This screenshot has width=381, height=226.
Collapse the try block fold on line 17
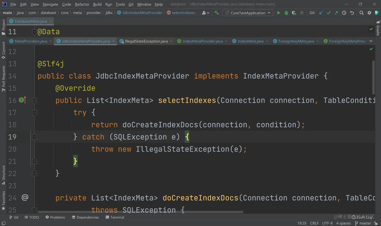(35, 112)
